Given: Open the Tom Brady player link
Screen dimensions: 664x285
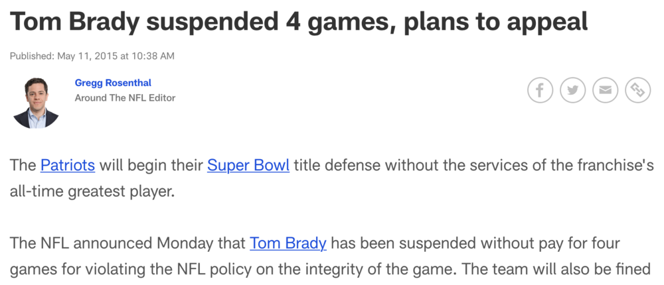Looking at the screenshot, I should pos(288,243).
